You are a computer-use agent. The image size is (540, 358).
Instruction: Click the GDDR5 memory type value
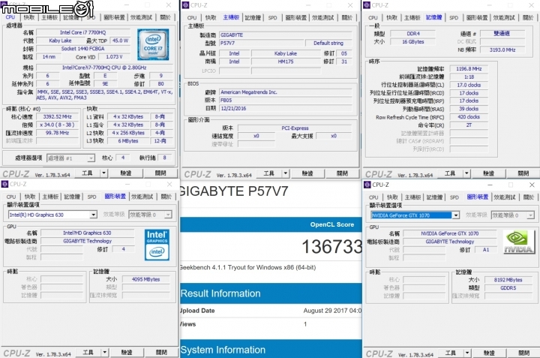(x=508, y=287)
